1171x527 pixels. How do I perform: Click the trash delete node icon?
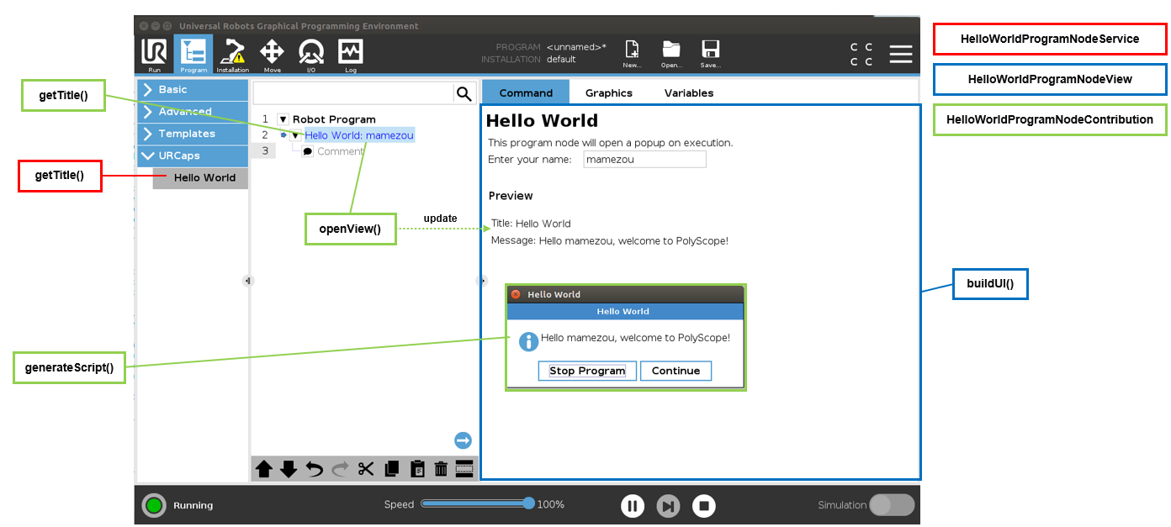[440, 469]
